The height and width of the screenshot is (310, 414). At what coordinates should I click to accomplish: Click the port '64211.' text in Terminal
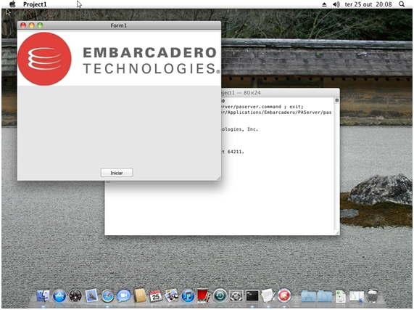(236, 152)
